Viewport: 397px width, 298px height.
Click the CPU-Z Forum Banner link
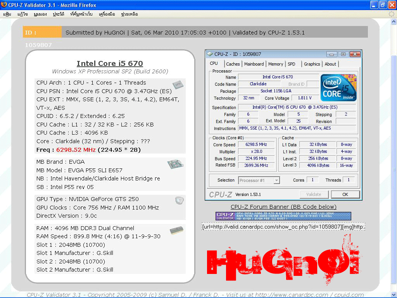point(283,207)
